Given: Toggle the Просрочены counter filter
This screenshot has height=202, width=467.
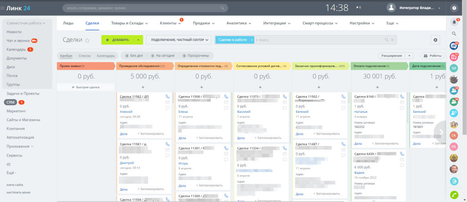Looking at the screenshot, I should coord(196,56).
